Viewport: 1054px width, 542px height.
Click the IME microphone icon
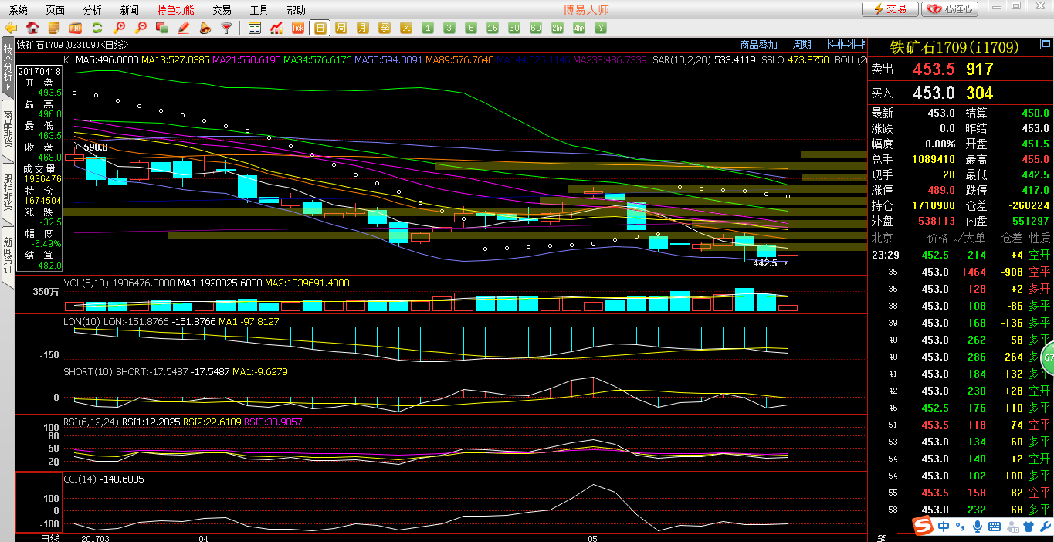tap(978, 527)
